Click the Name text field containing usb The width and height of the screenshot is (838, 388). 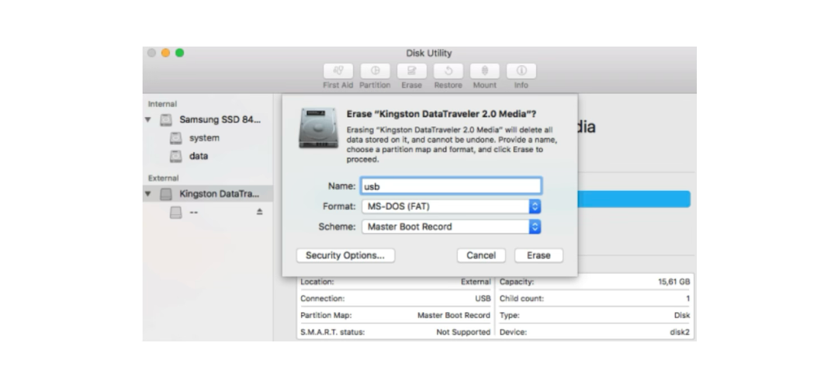coord(451,186)
